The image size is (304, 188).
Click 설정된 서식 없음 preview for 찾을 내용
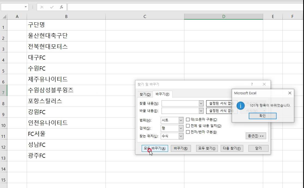pos(221,104)
